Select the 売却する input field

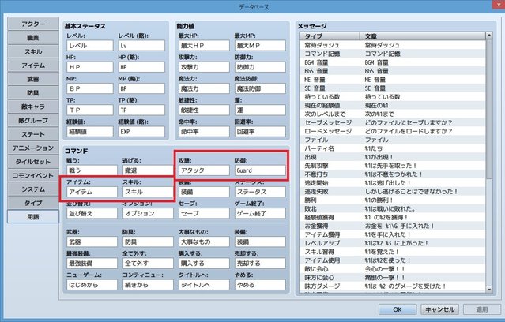pyautogui.click(x=260, y=264)
